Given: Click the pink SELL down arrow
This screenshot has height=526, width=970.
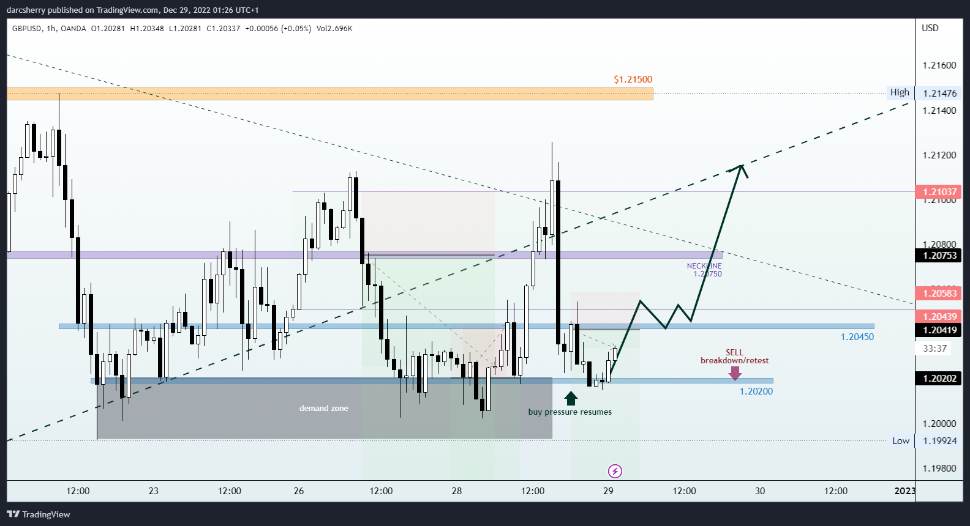Looking at the screenshot, I should click(735, 373).
